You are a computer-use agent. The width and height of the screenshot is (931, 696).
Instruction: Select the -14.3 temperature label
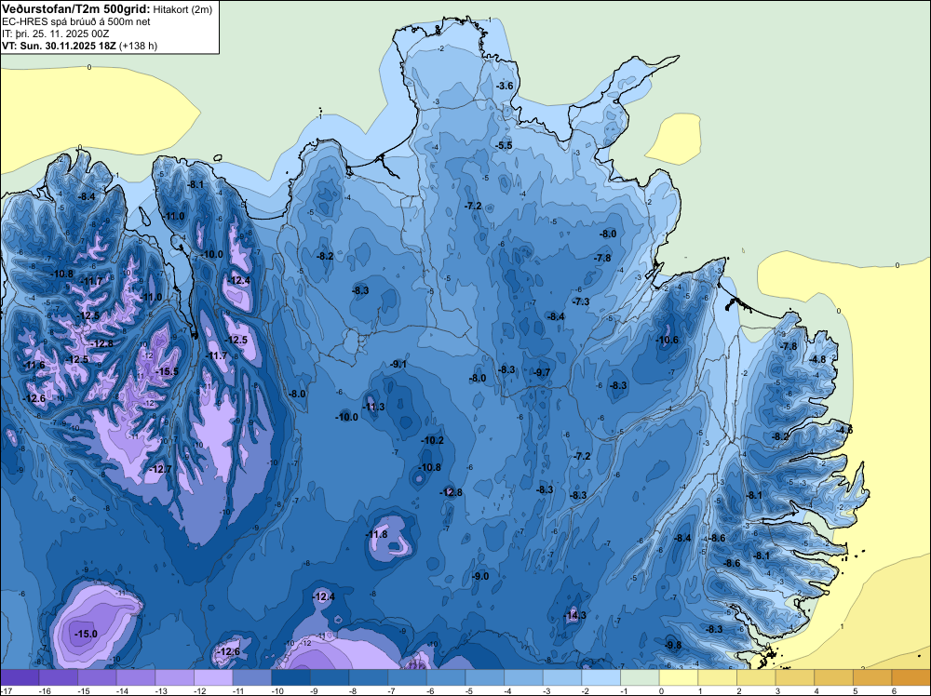click(x=574, y=615)
